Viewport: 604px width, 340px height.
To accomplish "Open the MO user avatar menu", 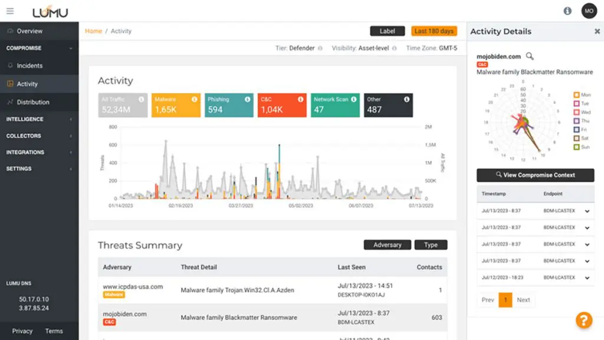I will coord(589,11).
